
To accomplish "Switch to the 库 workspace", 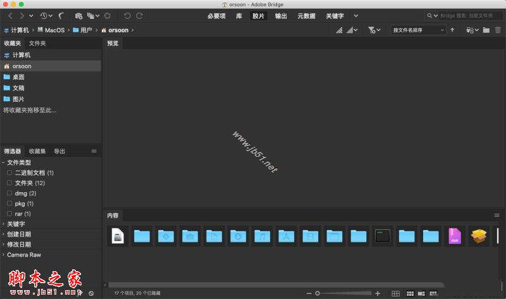I will pos(239,16).
